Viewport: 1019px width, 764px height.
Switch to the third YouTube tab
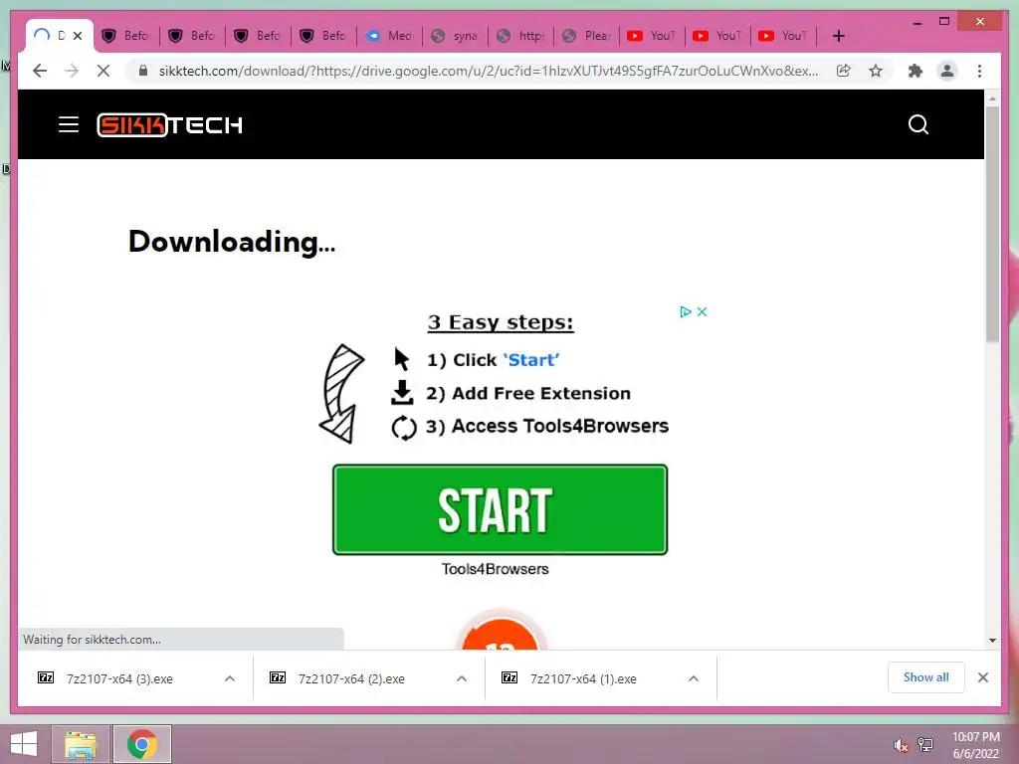point(784,36)
